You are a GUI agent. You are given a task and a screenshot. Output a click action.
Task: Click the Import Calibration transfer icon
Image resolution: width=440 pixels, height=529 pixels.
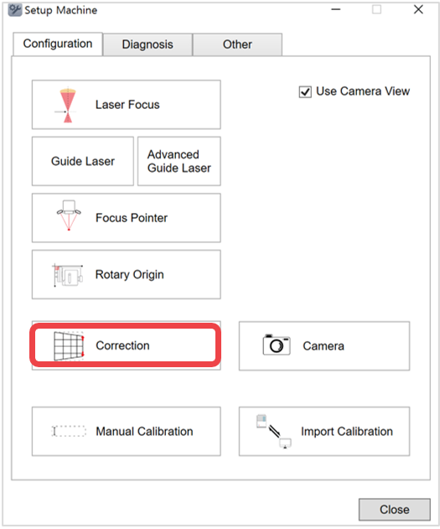pyautogui.click(x=274, y=432)
